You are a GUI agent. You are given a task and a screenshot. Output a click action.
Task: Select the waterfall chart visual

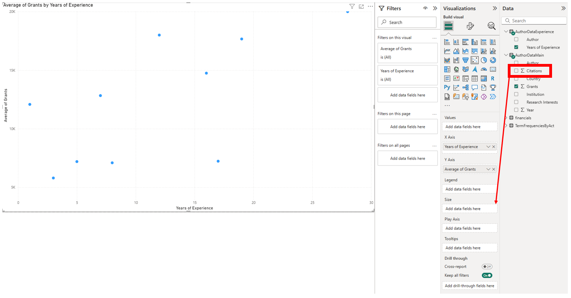(456, 60)
